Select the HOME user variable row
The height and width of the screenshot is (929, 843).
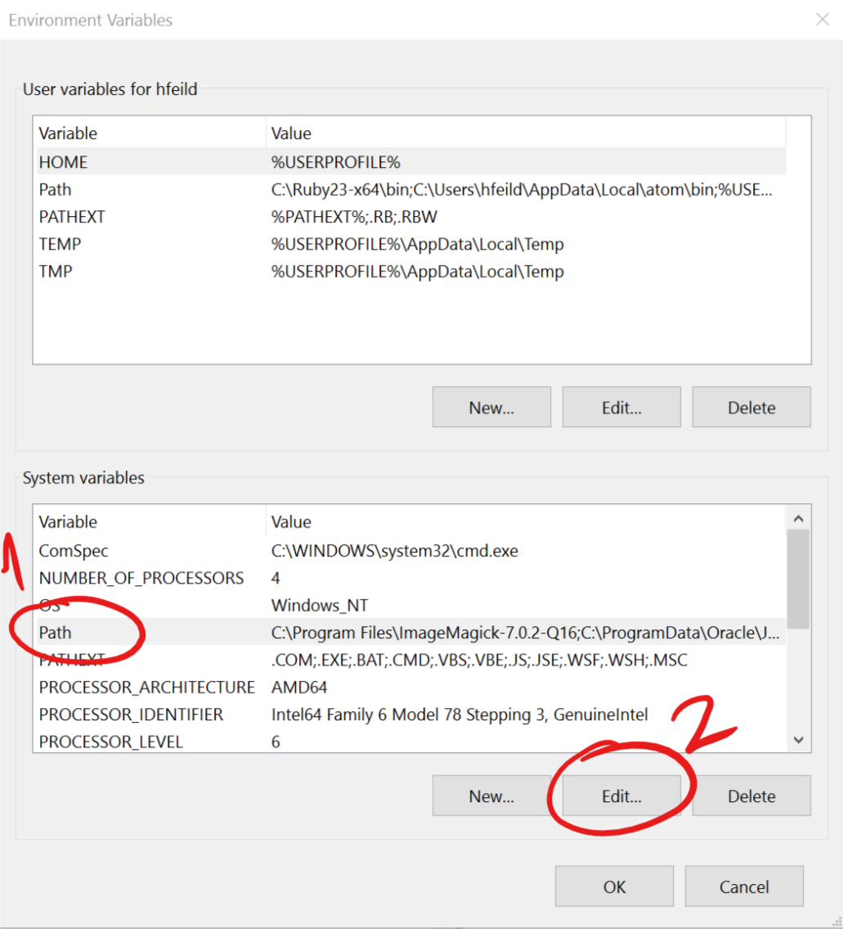tap(64, 162)
